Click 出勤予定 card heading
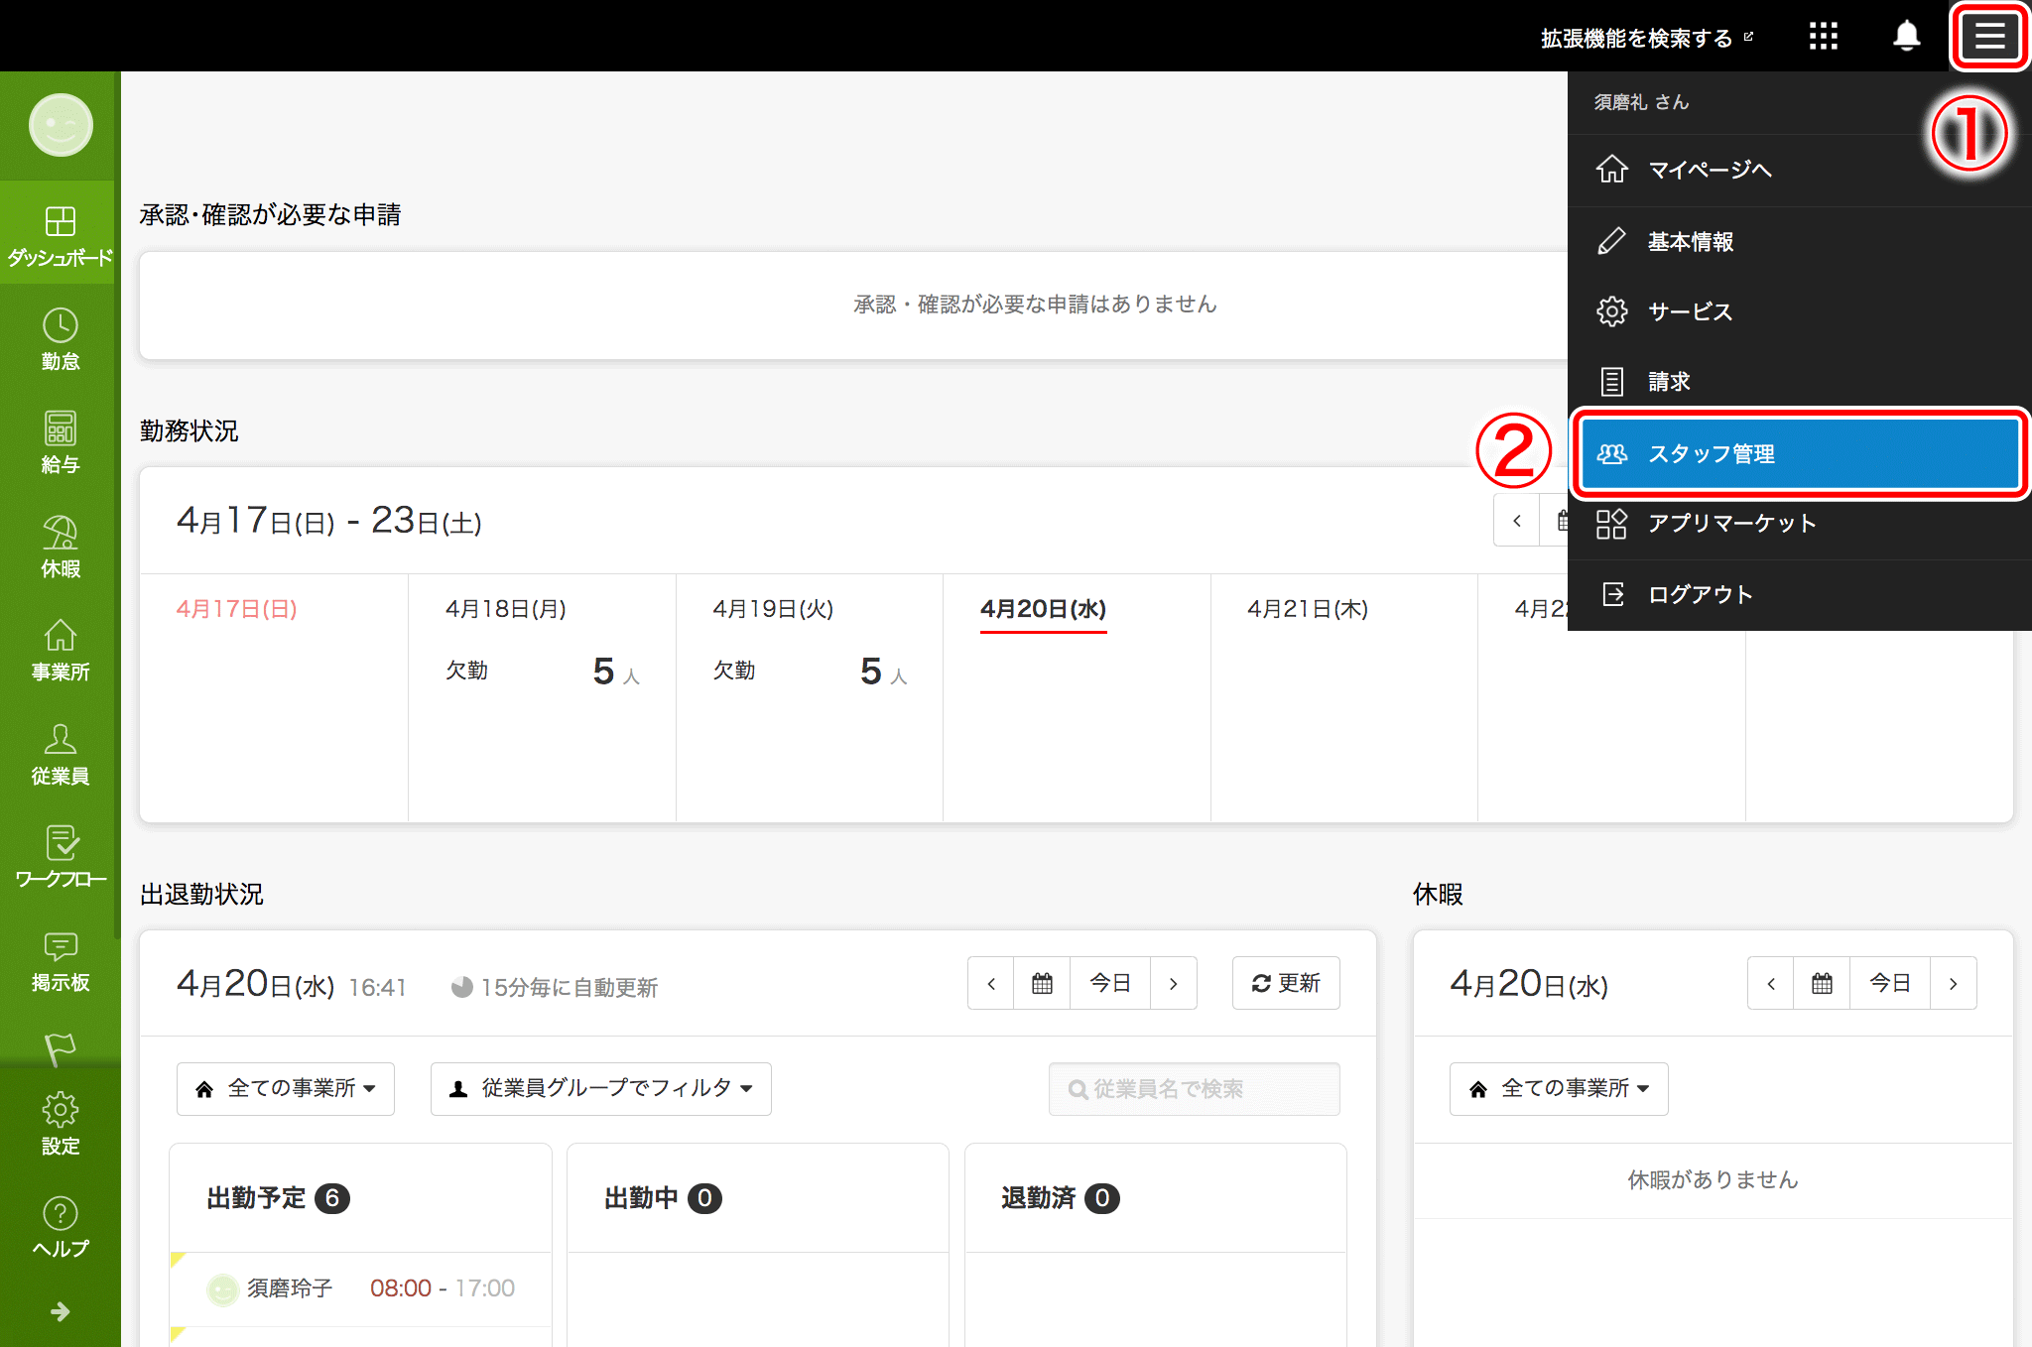 tap(278, 1198)
